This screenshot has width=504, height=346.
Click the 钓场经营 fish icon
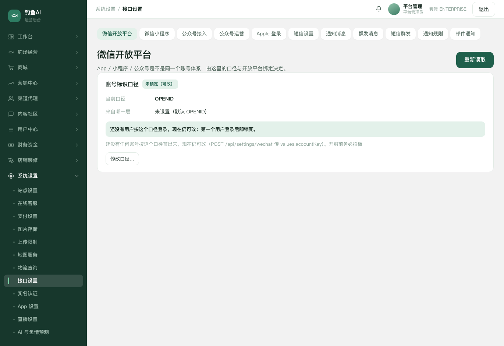tap(11, 52)
